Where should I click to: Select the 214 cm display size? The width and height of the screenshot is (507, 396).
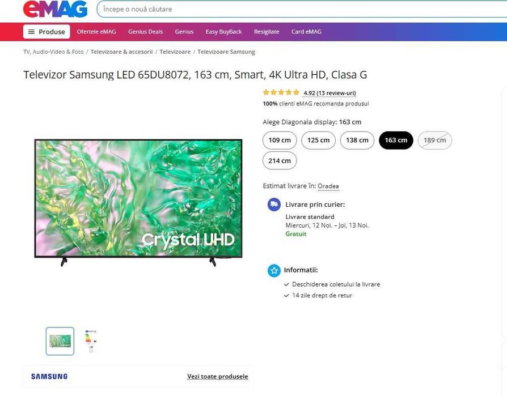280,160
